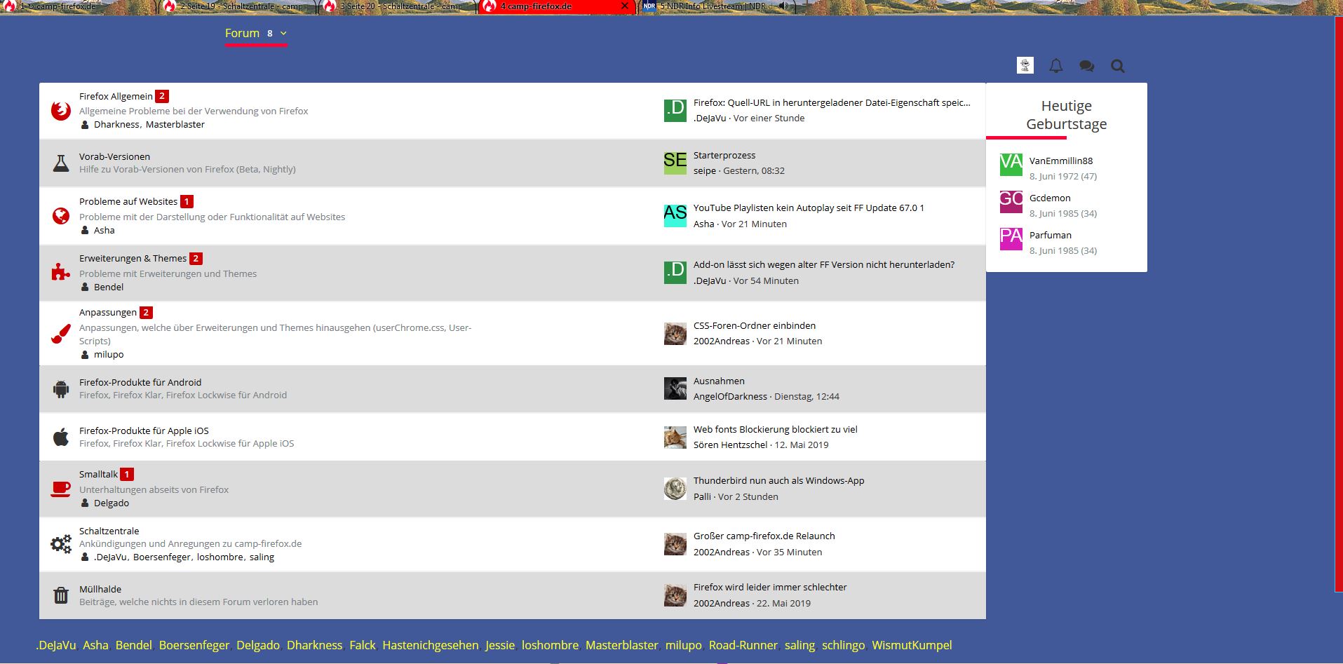This screenshot has height=664, width=1343.
Task: Click the VA avatar for VanEmmillin88
Action: coord(1011,165)
